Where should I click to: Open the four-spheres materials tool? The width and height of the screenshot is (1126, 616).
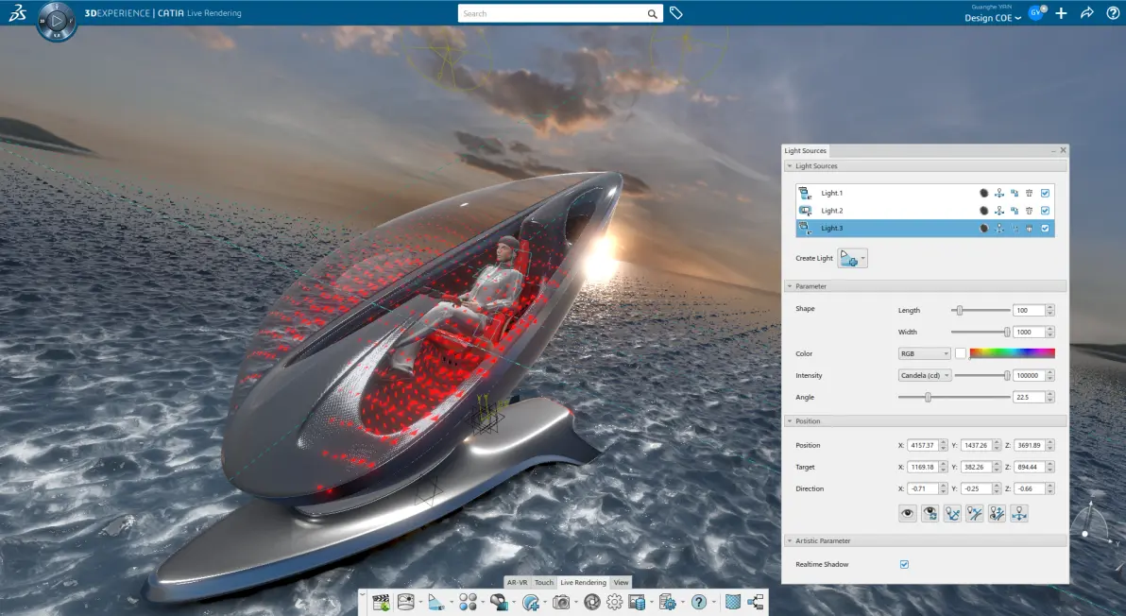pos(468,603)
